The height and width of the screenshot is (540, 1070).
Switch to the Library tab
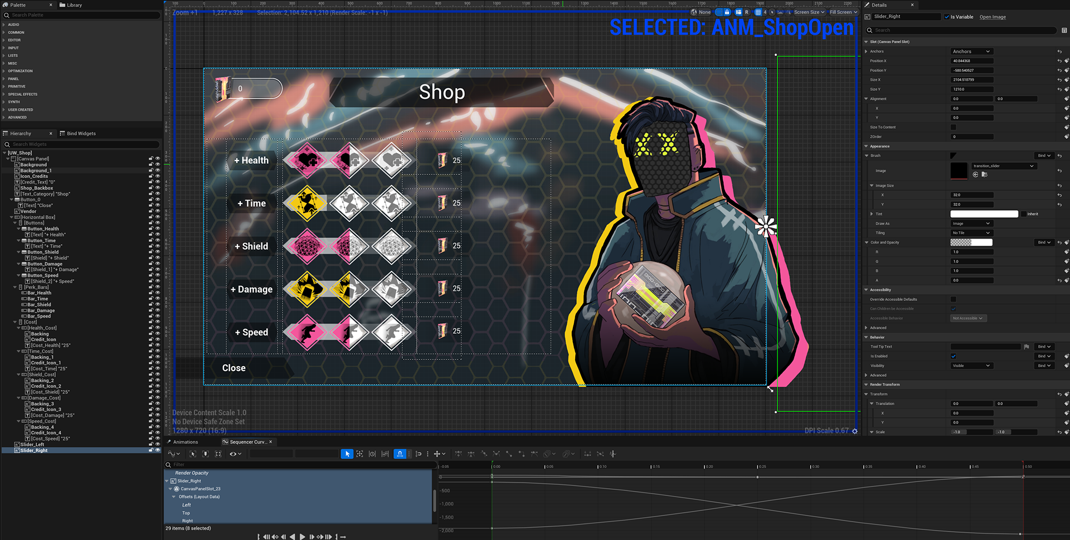pyautogui.click(x=71, y=5)
